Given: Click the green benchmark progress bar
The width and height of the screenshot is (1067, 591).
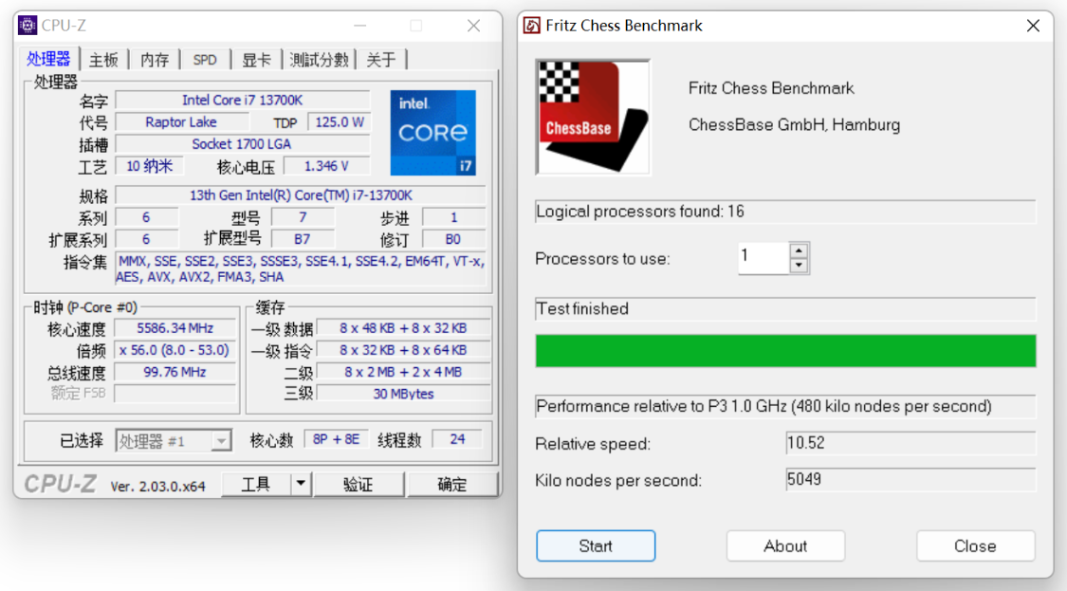Looking at the screenshot, I should (785, 351).
